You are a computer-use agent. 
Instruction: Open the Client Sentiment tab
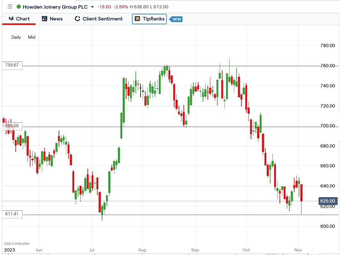(x=99, y=19)
